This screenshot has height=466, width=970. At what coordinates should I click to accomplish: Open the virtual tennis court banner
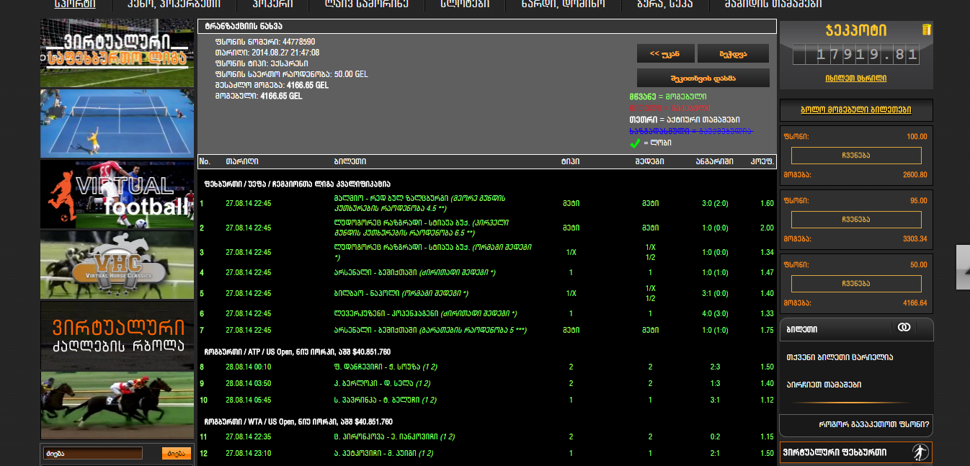(117, 123)
